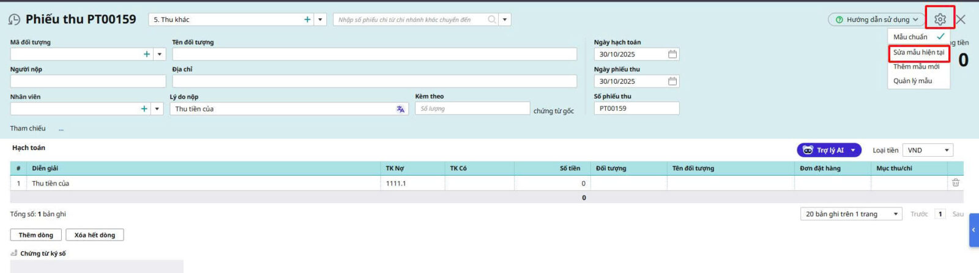Click the settings gear icon

(x=940, y=19)
